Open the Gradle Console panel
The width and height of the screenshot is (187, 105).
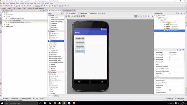pos(180,98)
